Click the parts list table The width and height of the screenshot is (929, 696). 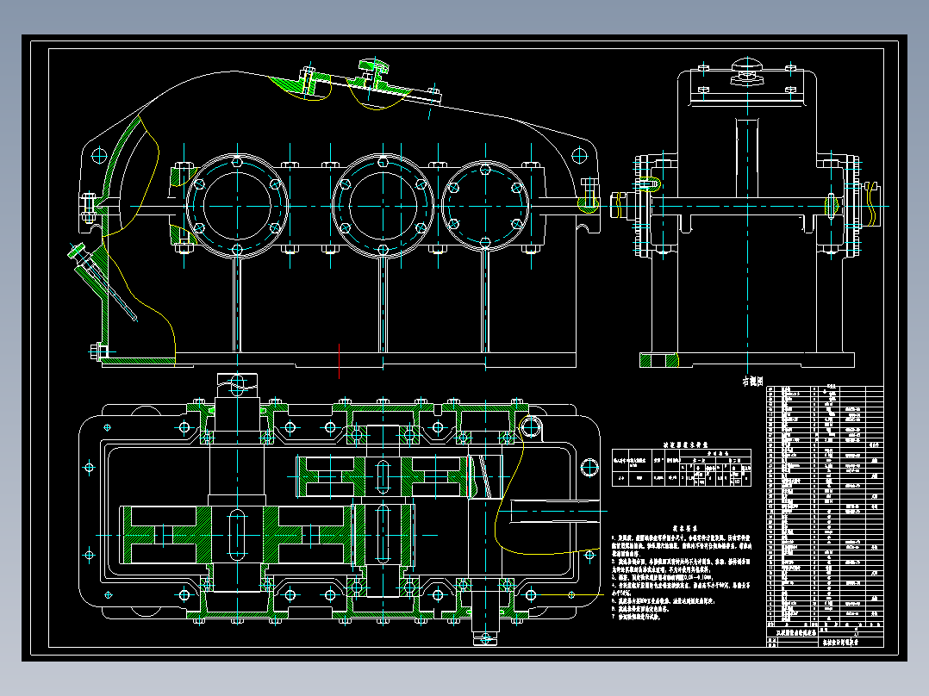coord(825,506)
